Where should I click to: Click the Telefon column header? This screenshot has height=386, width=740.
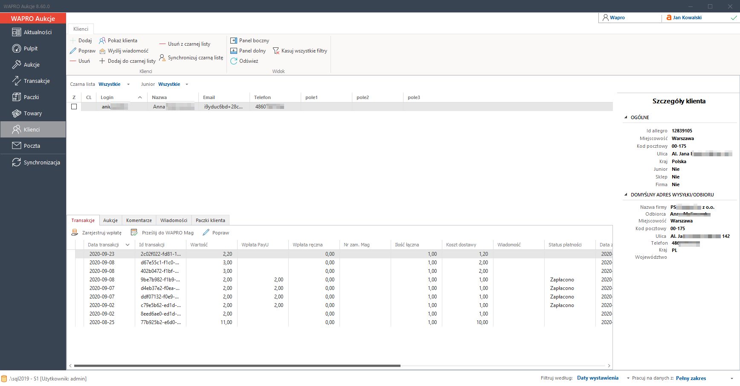pyautogui.click(x=275, y=97)
